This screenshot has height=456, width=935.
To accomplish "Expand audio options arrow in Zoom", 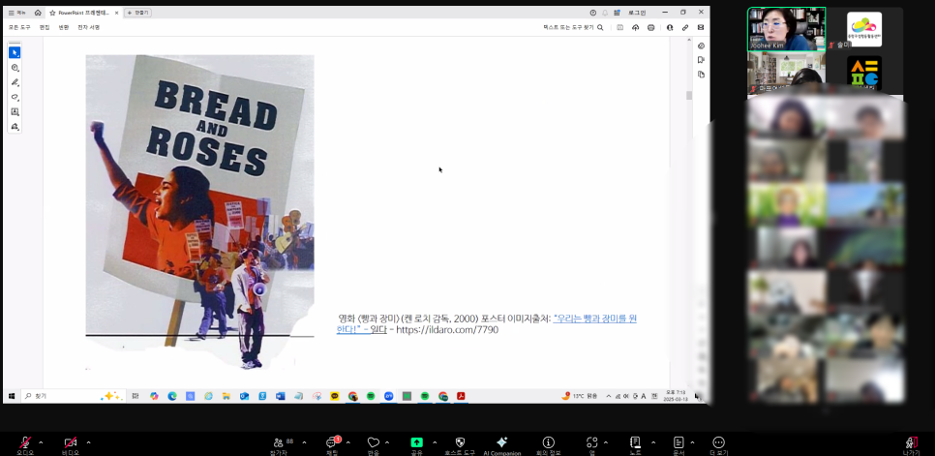I will [x=41, y=442].
